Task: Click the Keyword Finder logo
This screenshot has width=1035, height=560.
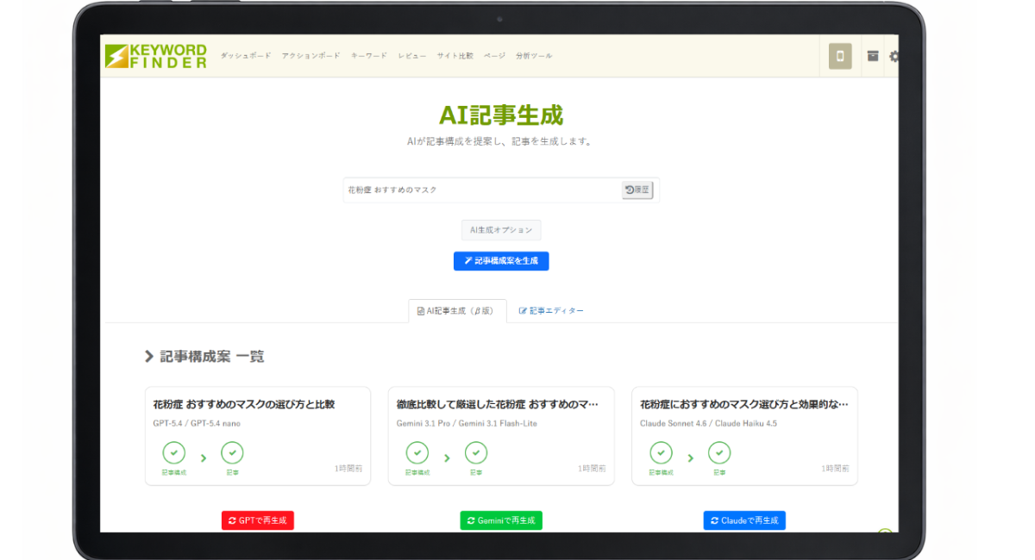Action: pyautogui.click(x=156, y=56)
